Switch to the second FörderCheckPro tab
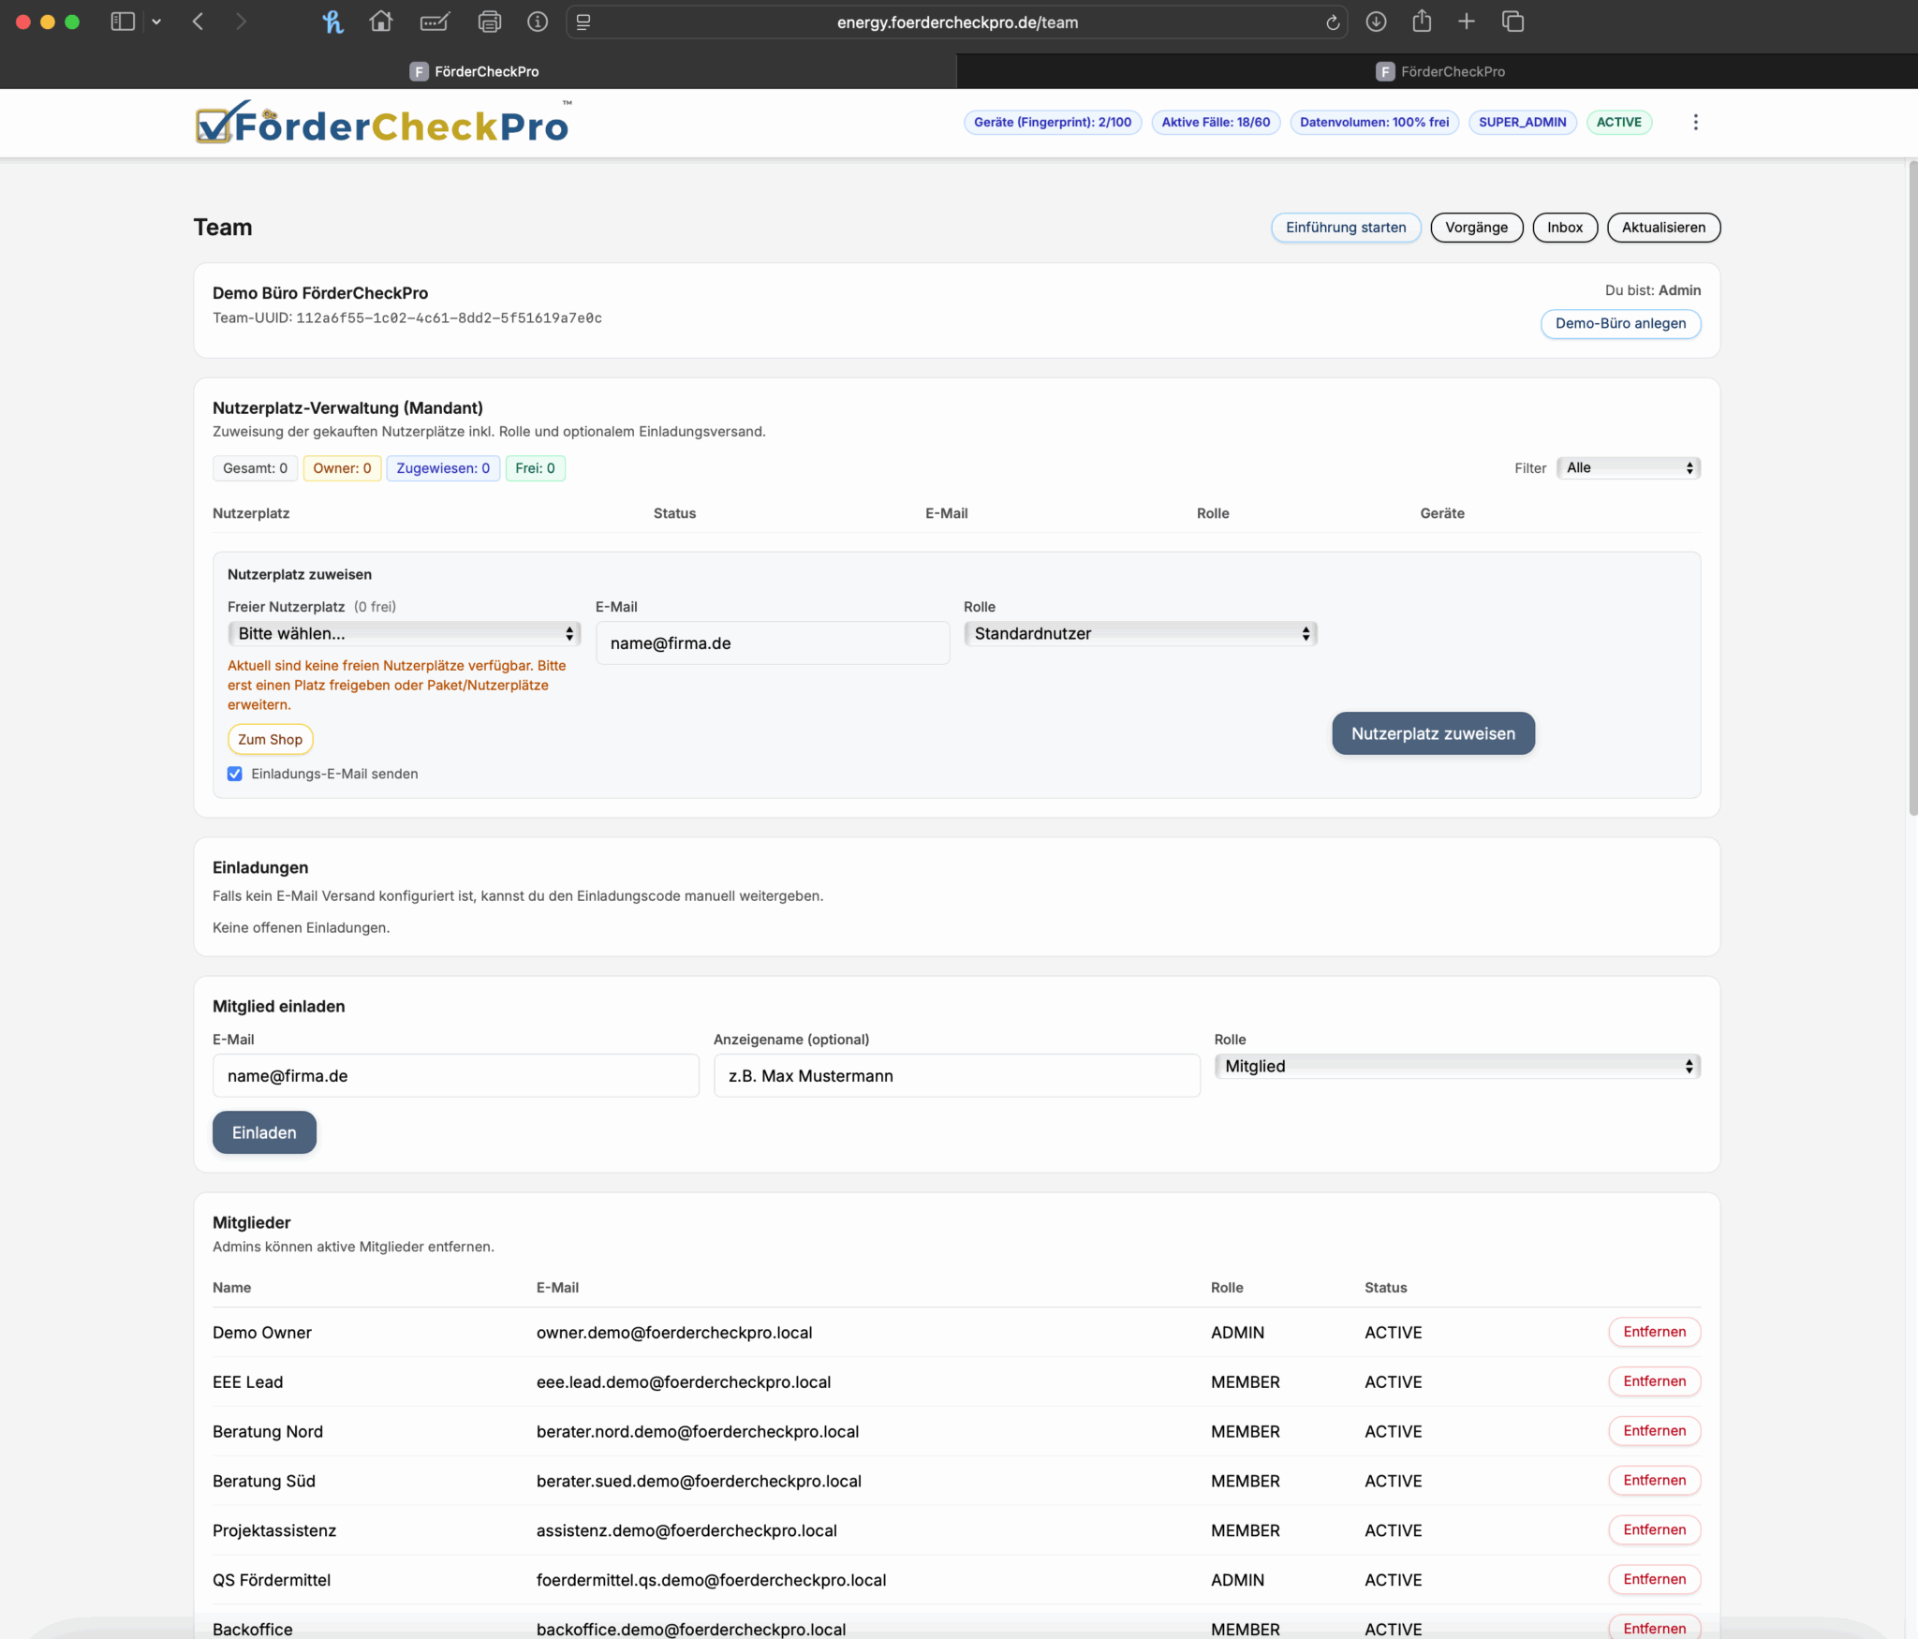 coord(1438,71)
